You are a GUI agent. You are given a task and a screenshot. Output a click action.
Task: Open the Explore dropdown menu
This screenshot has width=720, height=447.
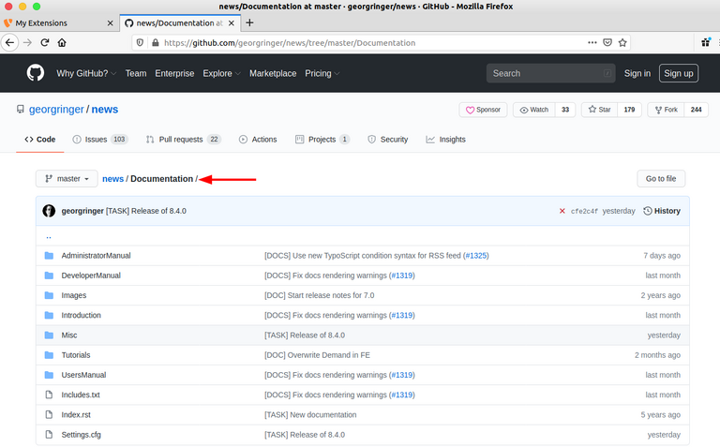[221, 73]
